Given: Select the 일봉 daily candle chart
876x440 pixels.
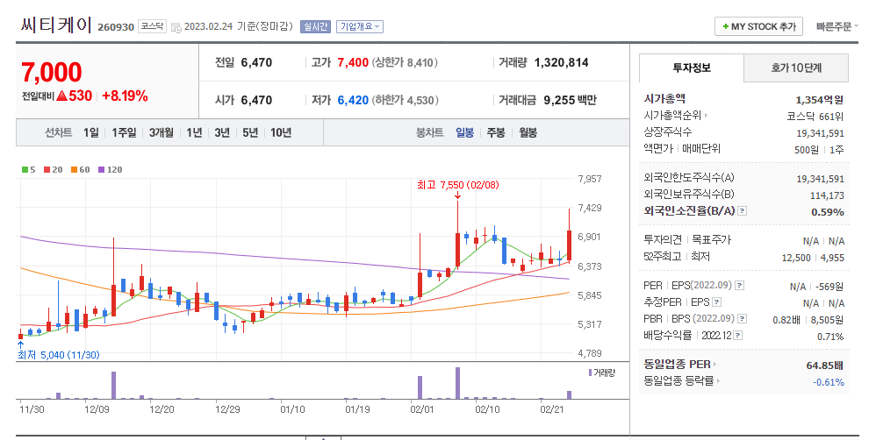Looking at the screenshot, I should click(x=464, y=132).
